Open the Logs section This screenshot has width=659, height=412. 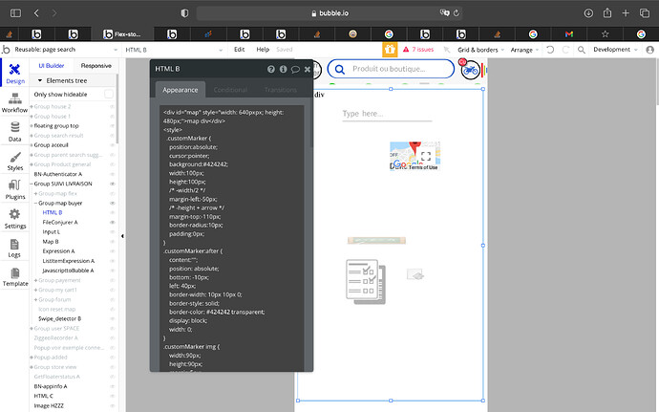click(14, 248)
